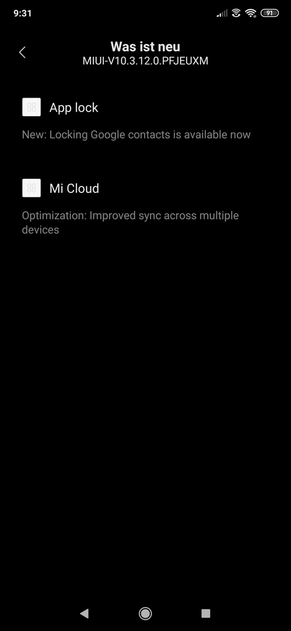Tap the cellular signal bars icon
Screen dimensions: 291x631
tap(222, 13)
